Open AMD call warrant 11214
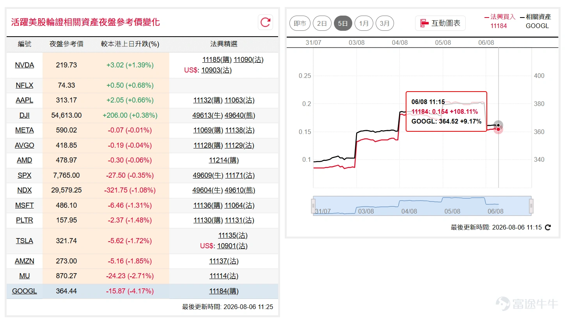566x318 pixels. coord(224,160)
